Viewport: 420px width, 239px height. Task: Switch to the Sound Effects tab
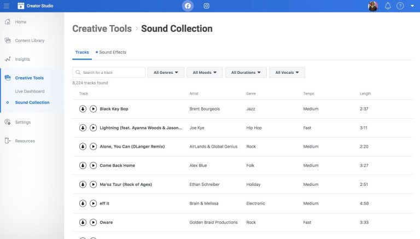pos(112,53)
